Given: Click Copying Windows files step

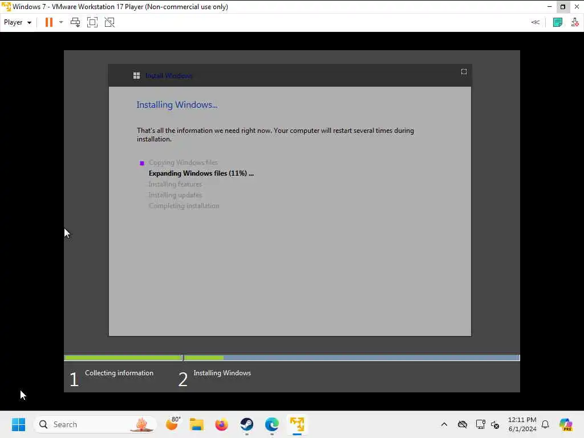Looking at the screenshot, I should tap(183, 163).
